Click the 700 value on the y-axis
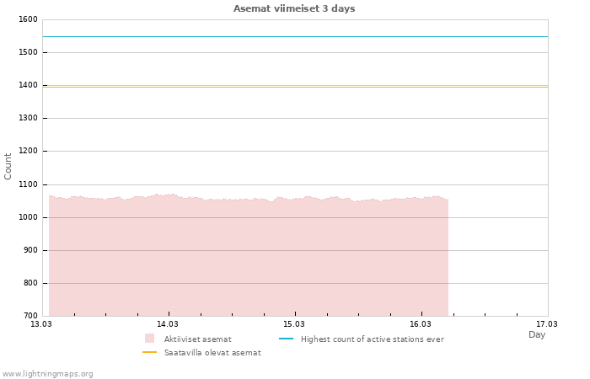 pyautogui.click(x=30, y=316)
